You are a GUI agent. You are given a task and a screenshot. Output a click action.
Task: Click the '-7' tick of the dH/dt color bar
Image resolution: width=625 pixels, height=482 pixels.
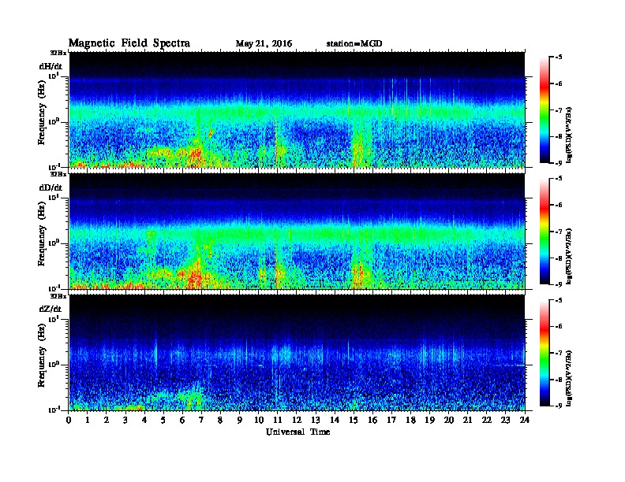click(559, 110)
